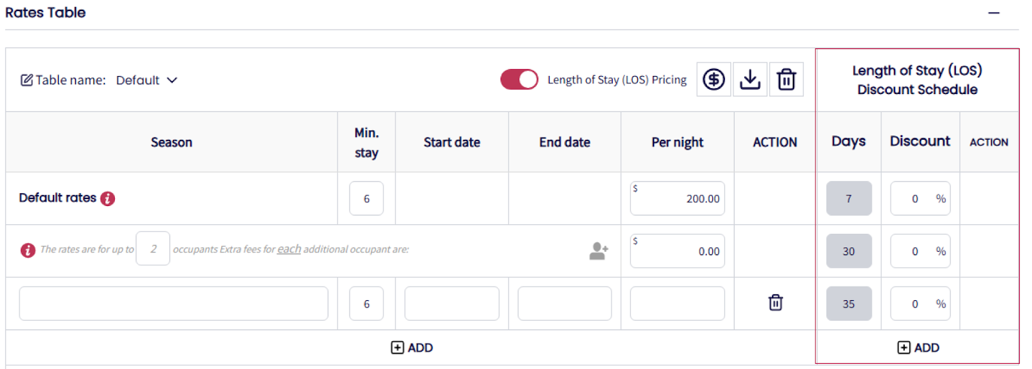
Task: Collapse the Rates Table section
Action: 994,13
